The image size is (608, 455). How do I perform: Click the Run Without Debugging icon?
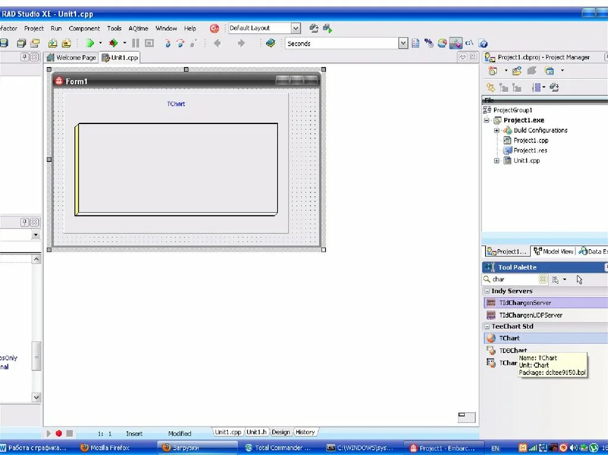click(113, 43)
